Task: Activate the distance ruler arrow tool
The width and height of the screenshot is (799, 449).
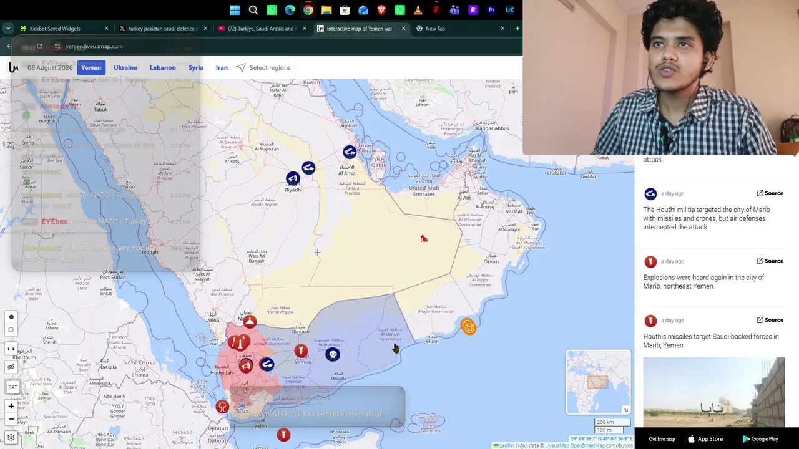Action: (11, 349)
